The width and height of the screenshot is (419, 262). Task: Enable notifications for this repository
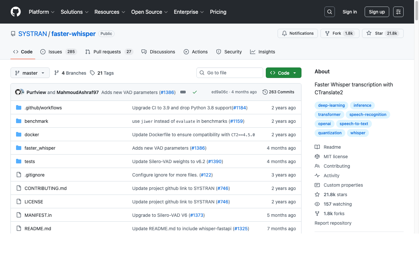coord(298,33)
